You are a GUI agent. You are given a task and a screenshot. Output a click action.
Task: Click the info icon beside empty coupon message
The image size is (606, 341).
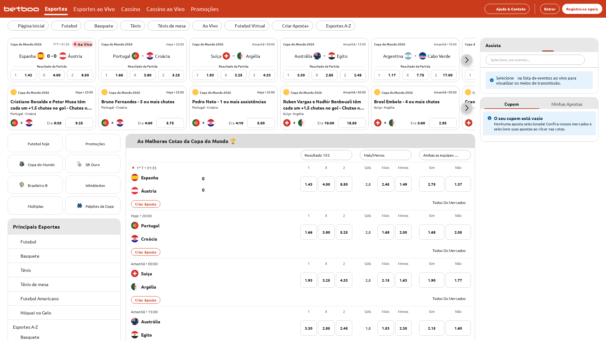(x=490, y=118)
